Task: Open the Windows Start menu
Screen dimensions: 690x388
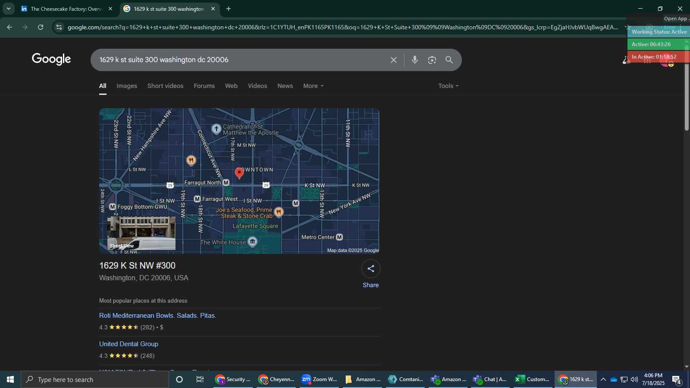Action: coord(10,379)
